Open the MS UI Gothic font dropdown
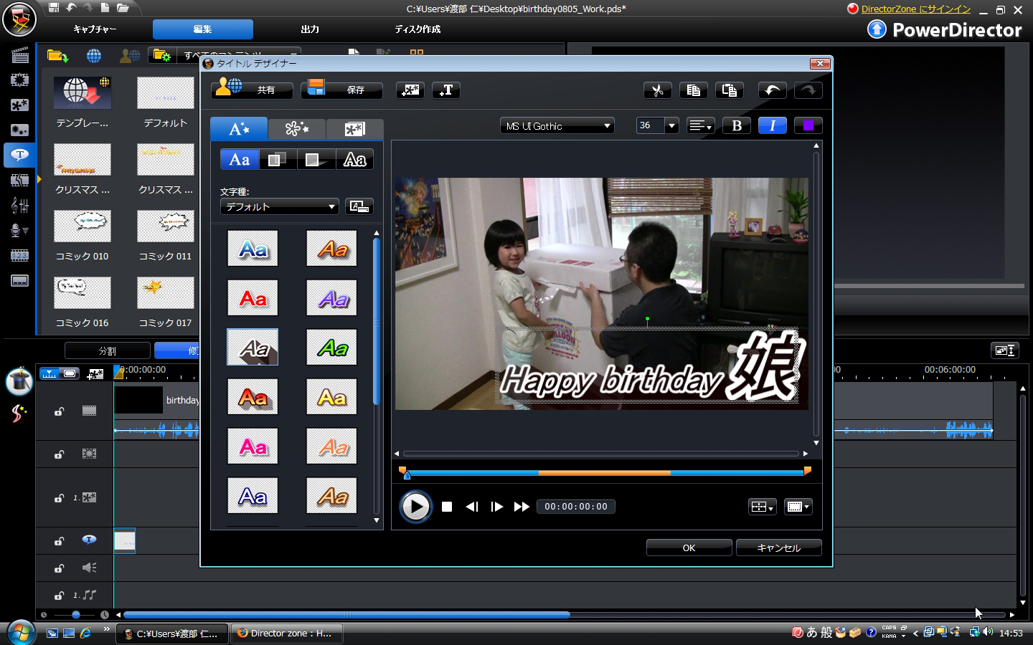Viewport: 1033px width, 645px height. coord(557,126)
